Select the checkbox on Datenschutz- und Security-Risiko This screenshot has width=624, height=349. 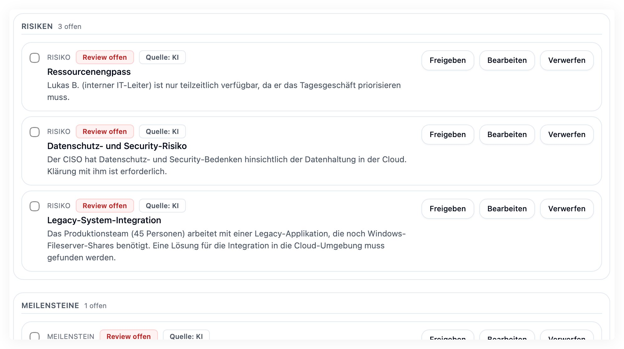tap(35, 132)
